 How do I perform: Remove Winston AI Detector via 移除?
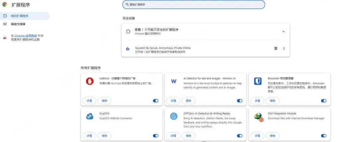point(189,101)
